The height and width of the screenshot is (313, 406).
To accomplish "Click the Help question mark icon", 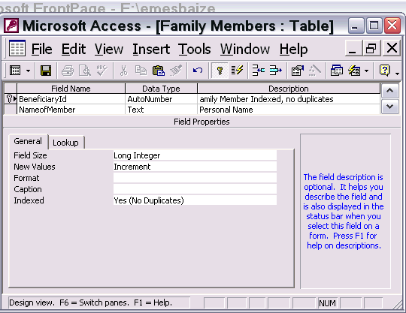I will point(384,71).
